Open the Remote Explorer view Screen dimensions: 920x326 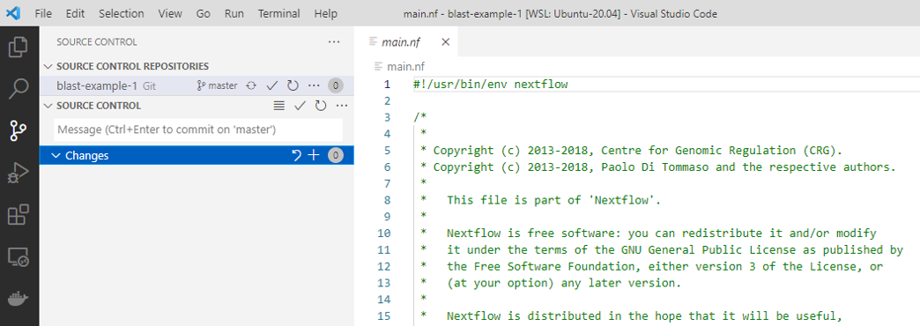coord(19,257)
